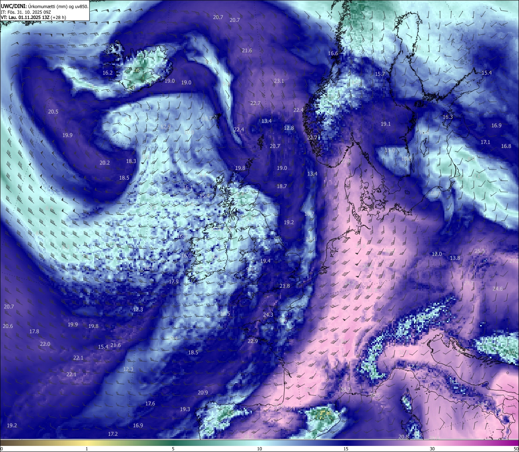Click the map value 19.4
519x452 pixels.
point(265,261)
